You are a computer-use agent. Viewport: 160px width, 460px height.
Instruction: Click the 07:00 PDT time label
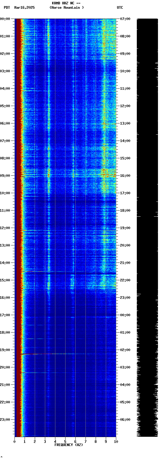click(5, 141)
